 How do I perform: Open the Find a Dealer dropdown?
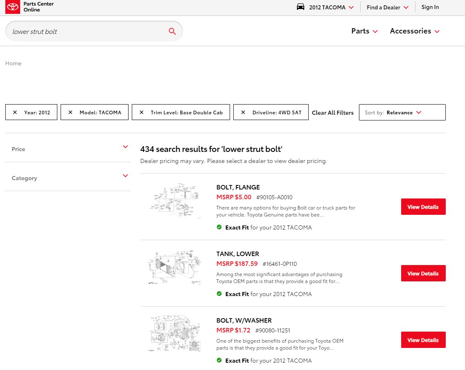point(387,7)
